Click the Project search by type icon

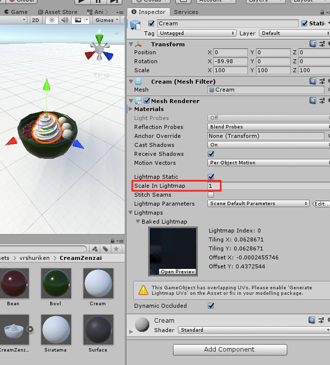pyautogui.click(x=95, y=249)
